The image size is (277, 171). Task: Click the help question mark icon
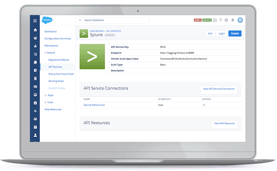(x=220, y=20)
